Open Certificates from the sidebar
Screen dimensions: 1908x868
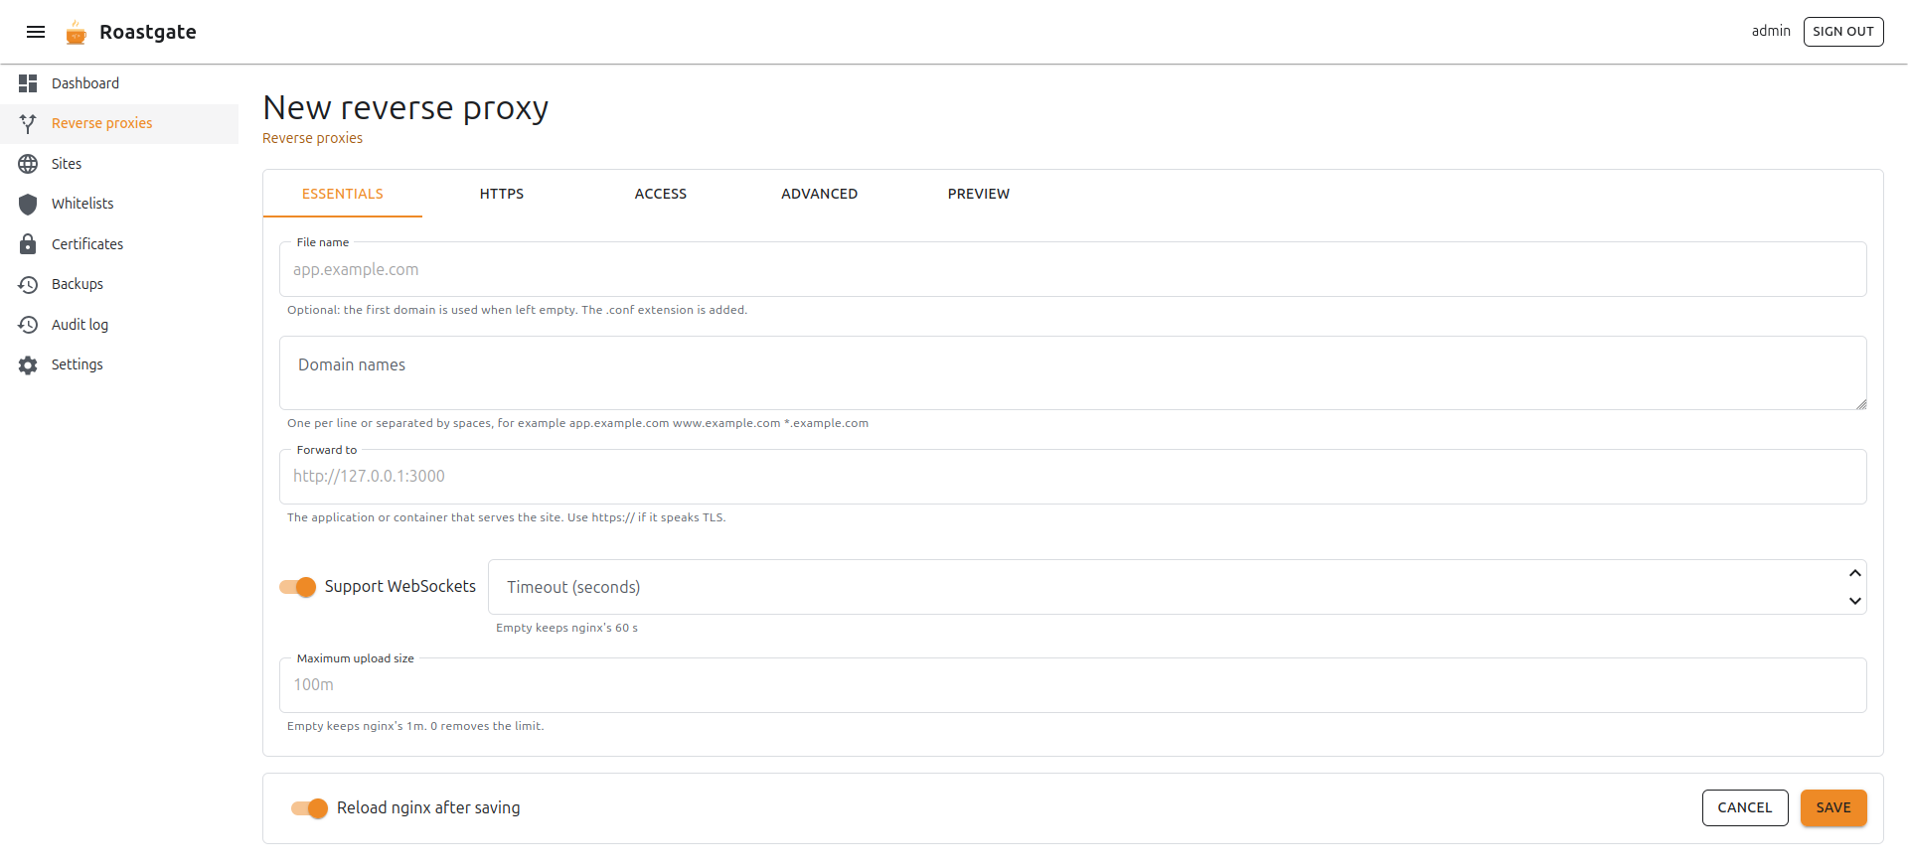tap(119, 244)
